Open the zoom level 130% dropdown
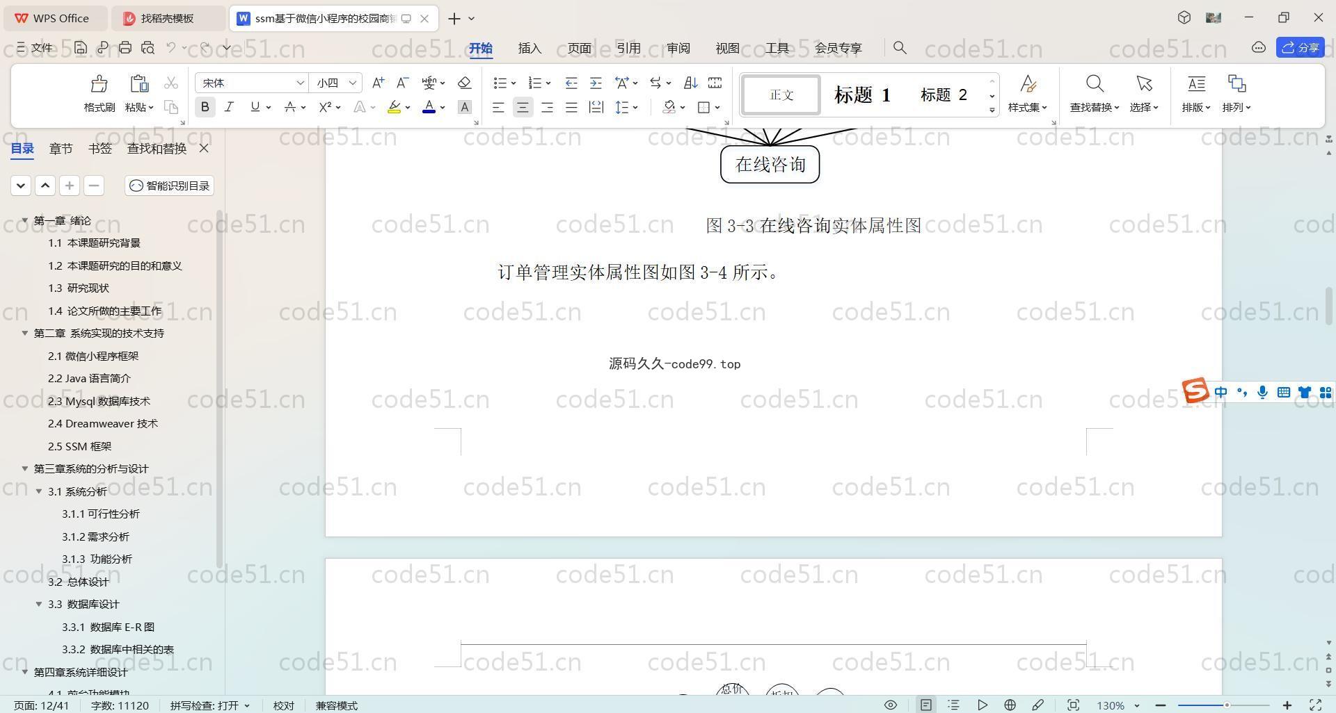 click(1137, 705)
